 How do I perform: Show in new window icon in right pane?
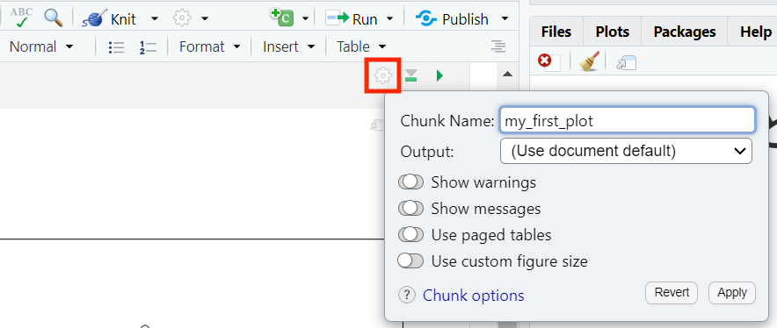coord(627,62)
